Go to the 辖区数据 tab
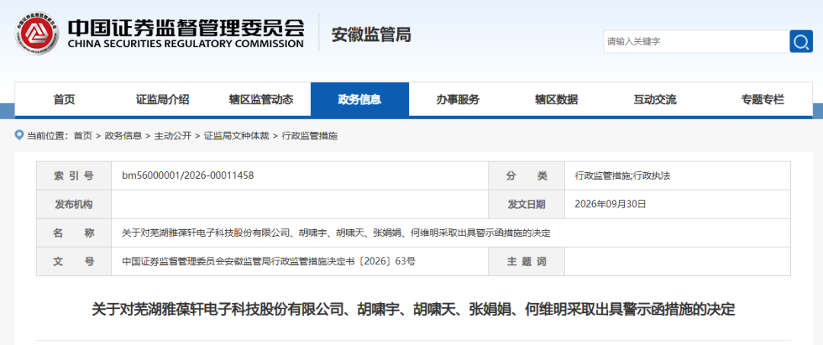The height and width of the screenshot is (345, 823). 556,99
